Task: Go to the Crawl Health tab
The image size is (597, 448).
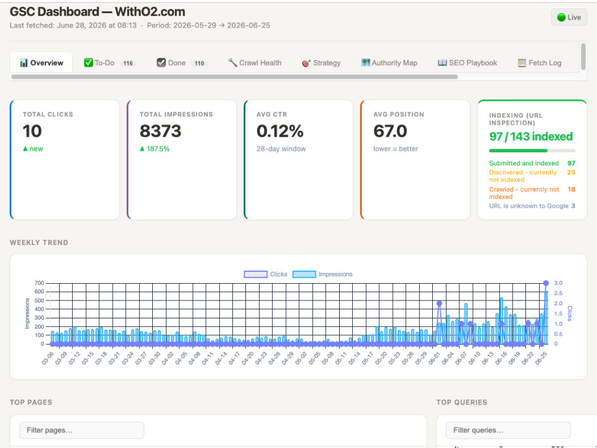Action: 254,63
